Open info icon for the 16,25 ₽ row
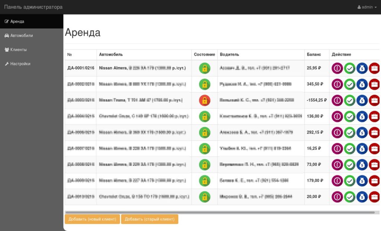The width and height of the screenshot is (381, 231). tap(337, 149)
